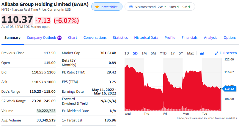Open the Profile tab
Viewport: 239px width, 128px height.
tap(170, 38)
